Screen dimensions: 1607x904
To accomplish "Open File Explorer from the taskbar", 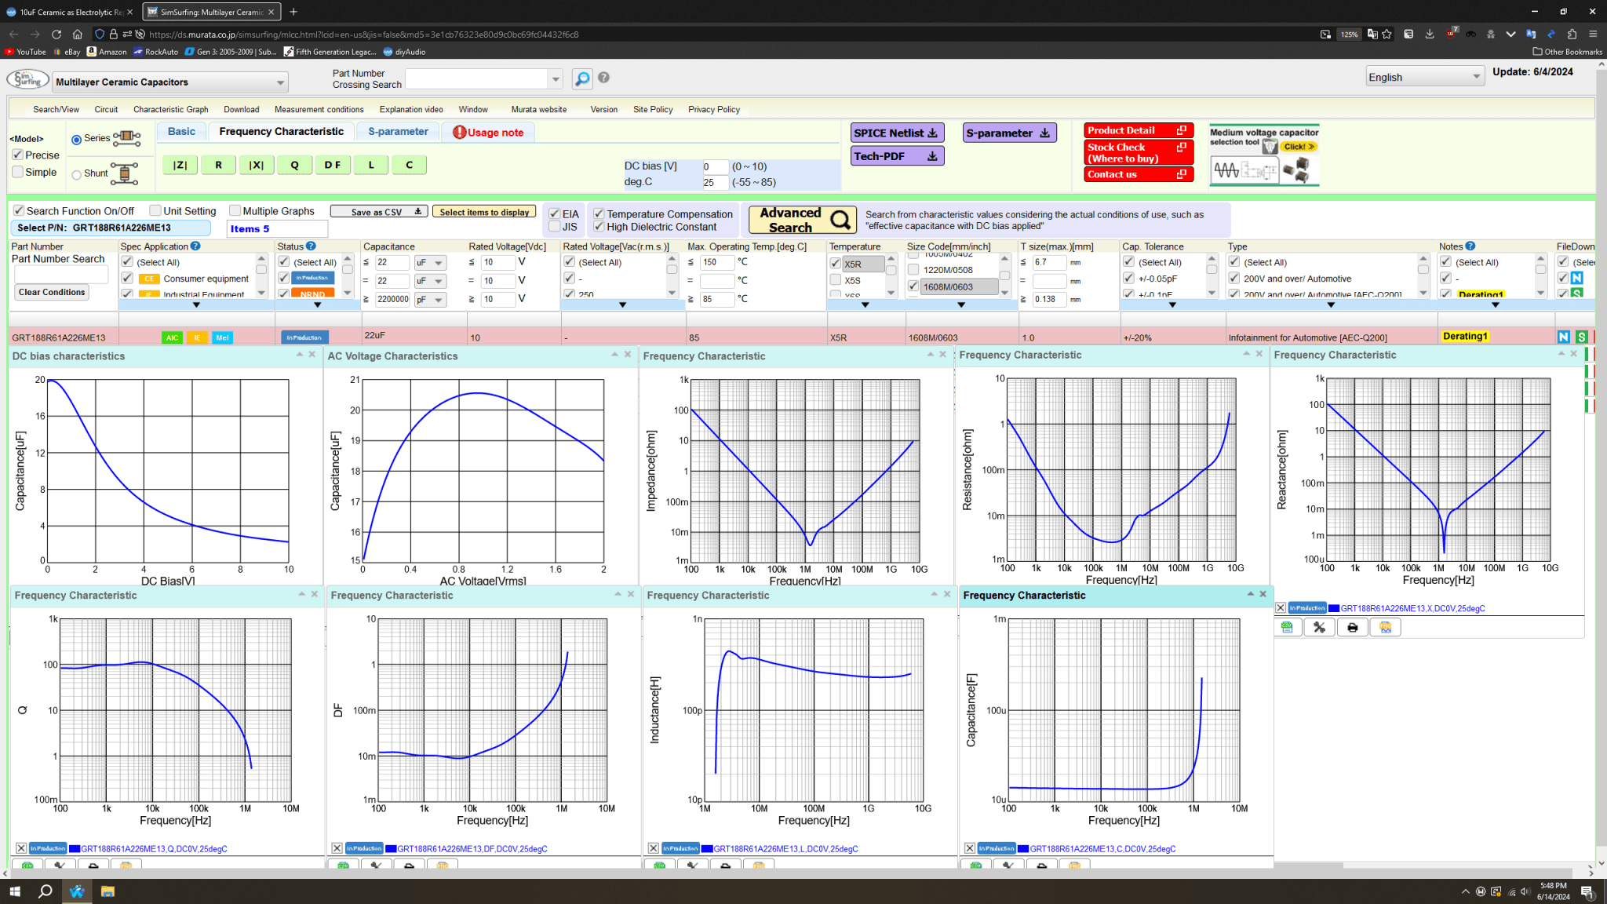I will coord(107,891).
